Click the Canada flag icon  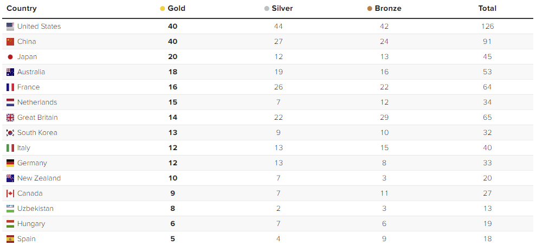pyautogui.click(x=10, y=194)
